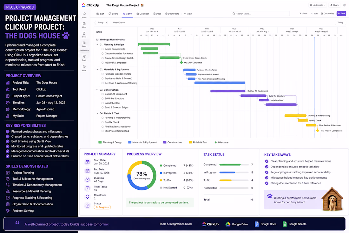Click the green MS: Draft Completed milestone diamond

(181, 63)
